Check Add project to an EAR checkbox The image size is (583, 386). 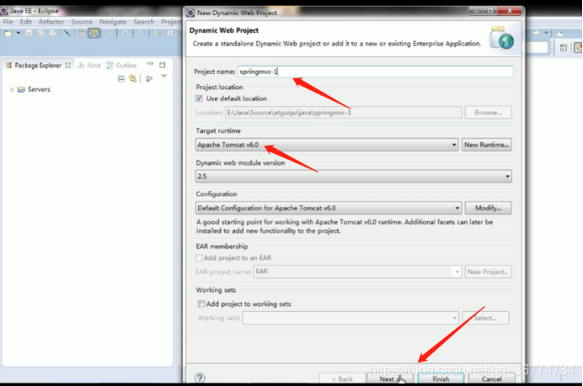[x=199, y=257]
